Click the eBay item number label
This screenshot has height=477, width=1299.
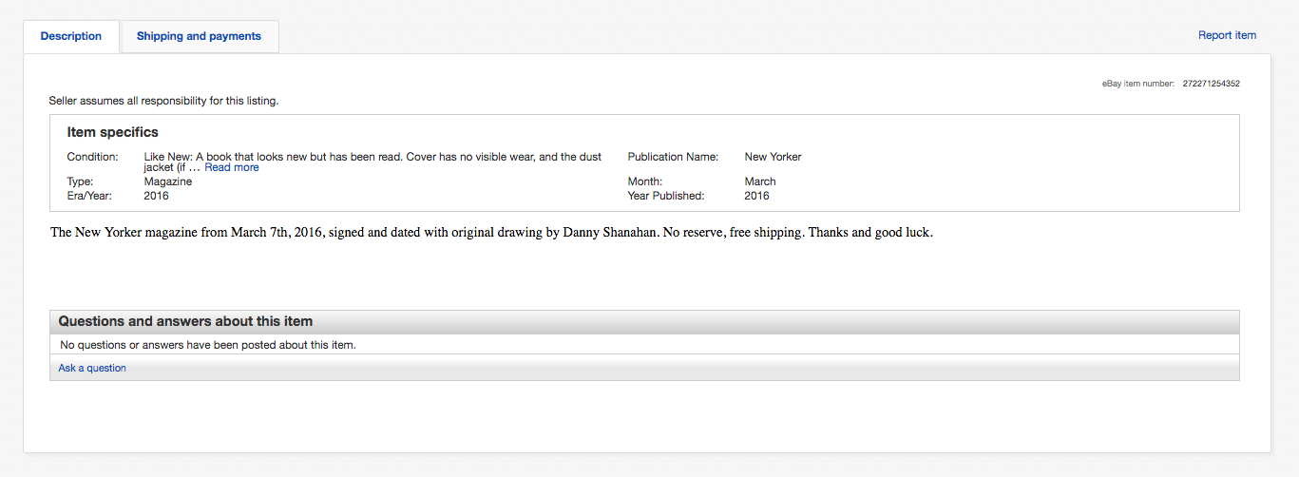coord(1137,84)
